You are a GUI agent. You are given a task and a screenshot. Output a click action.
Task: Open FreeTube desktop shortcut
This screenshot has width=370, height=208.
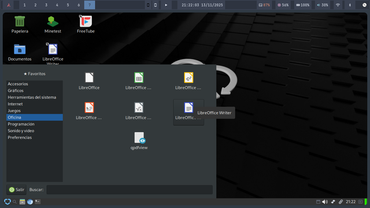(x=86, y=24)
